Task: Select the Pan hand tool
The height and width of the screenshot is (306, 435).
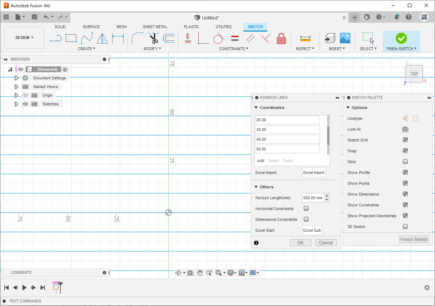Action: pos(200,273)
